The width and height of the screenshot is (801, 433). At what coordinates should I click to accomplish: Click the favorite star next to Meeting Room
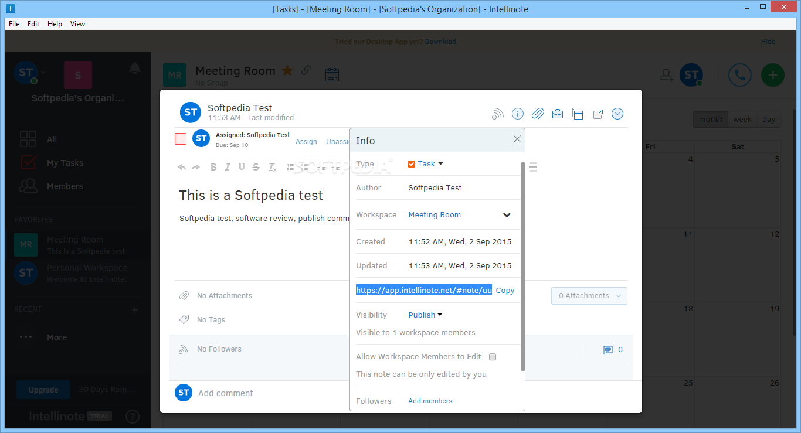click(287, 71)
